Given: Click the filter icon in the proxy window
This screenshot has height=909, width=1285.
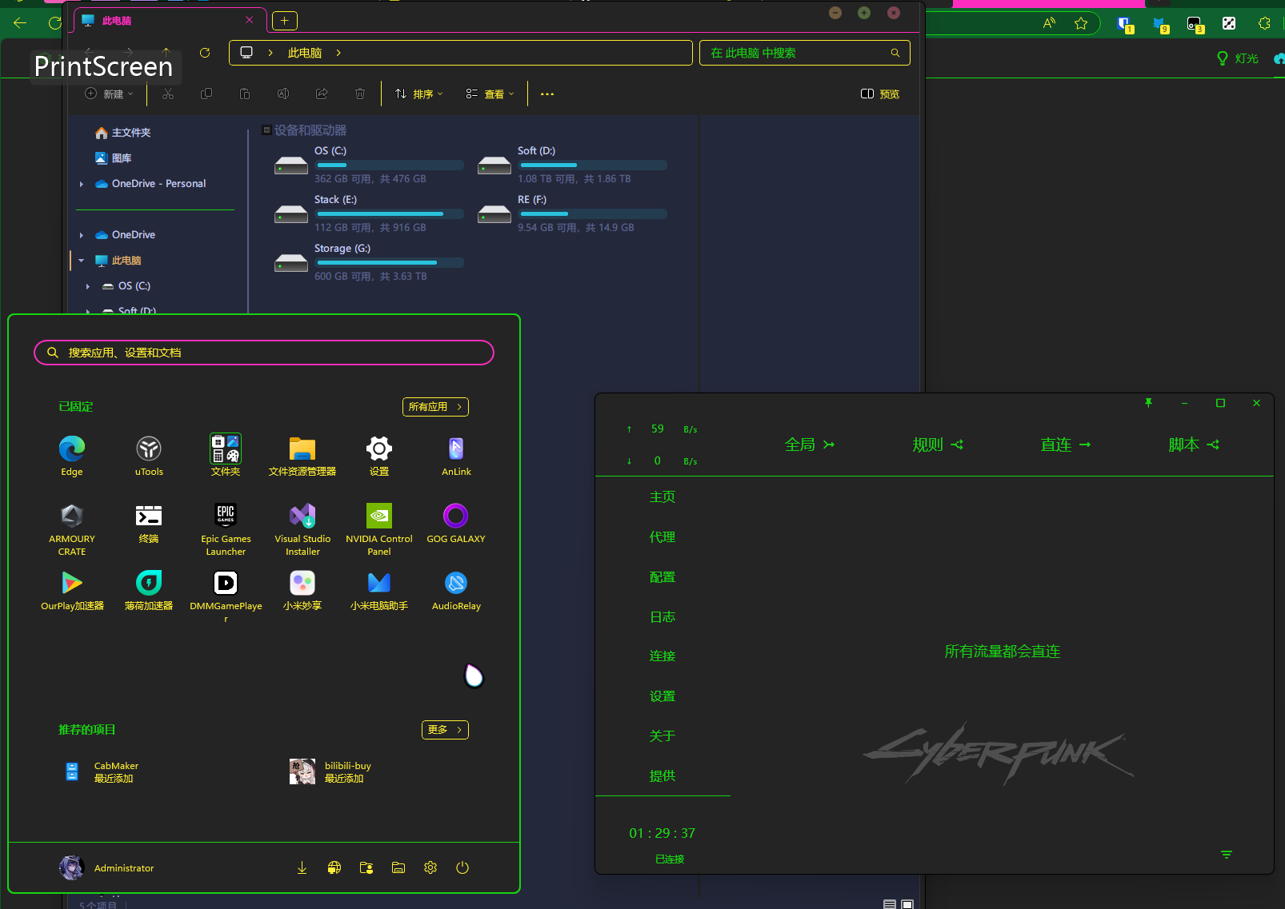Looking at the screenshot, I should tap(1227, 855).
